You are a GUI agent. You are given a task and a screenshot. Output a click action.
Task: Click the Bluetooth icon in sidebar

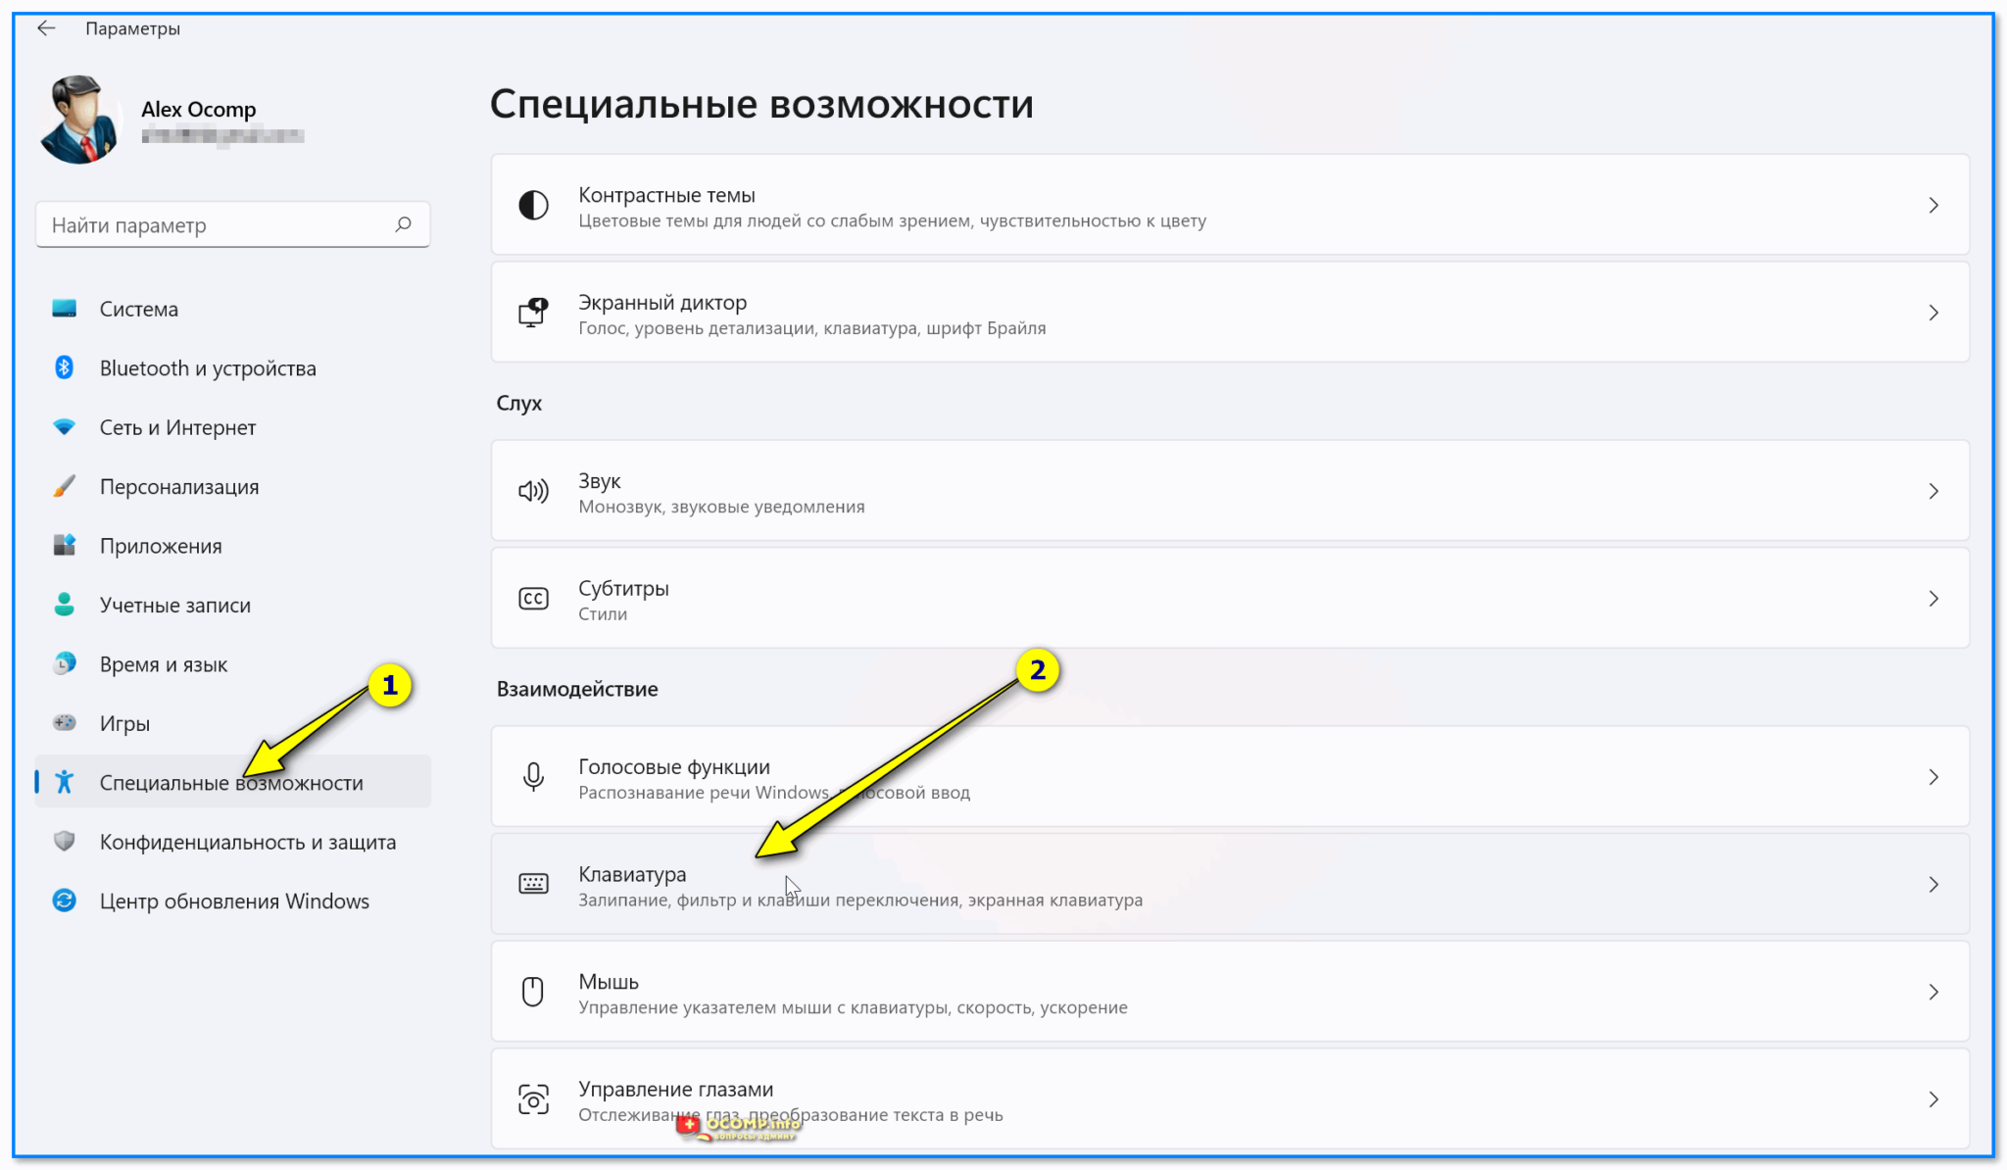pyautogui.click(x=65, y=367)
